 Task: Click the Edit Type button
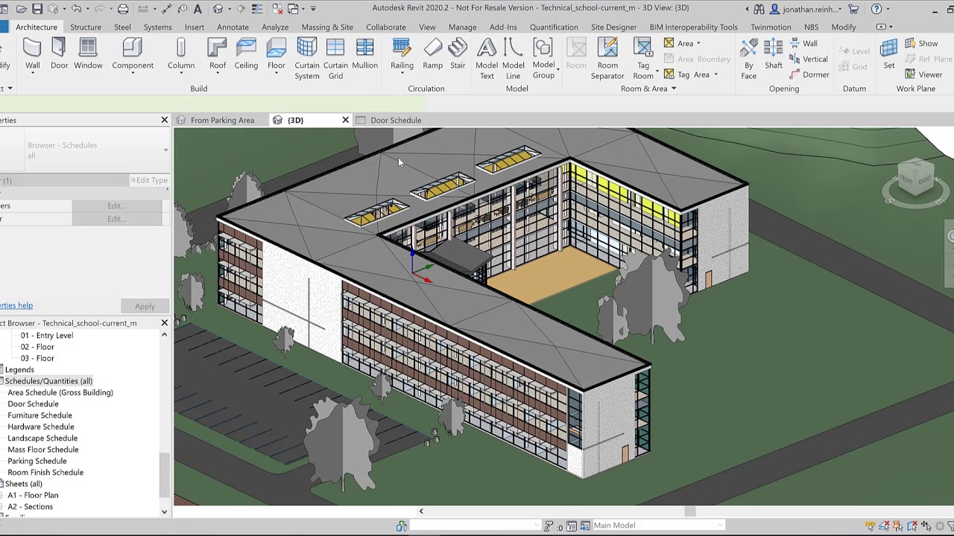tap(150, 180)
